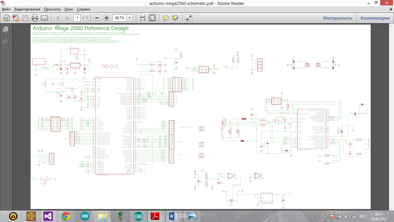The height and width of the screenshot is (222, 394).
Task: Open the Инструменты panel
Action: pyautogui.click(x=338, y=18)
